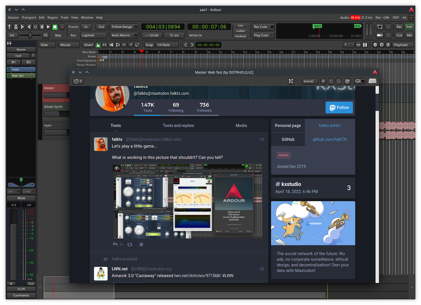Toggle Punch In button
The image size is (421, 305).
[x=86, y=27]
